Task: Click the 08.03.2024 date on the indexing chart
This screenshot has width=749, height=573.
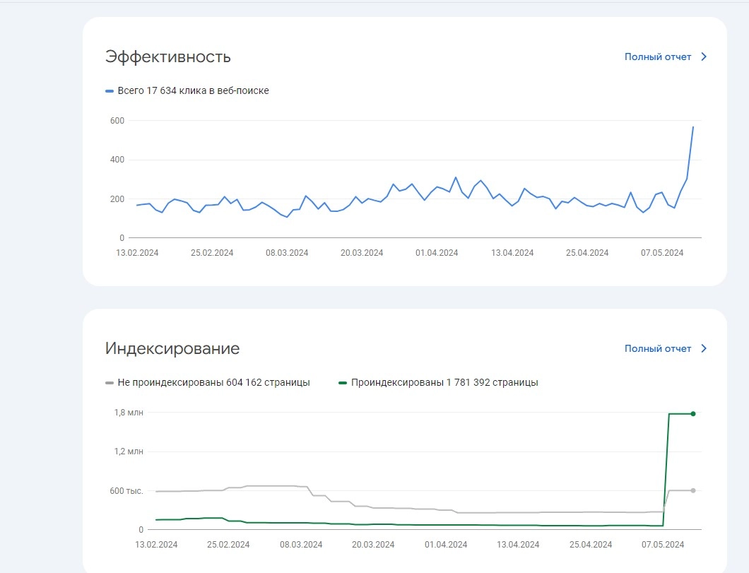Action: 301,544
